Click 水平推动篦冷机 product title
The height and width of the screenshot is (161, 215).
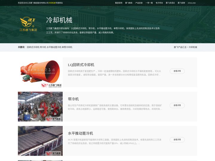click(x=81, y=133)
